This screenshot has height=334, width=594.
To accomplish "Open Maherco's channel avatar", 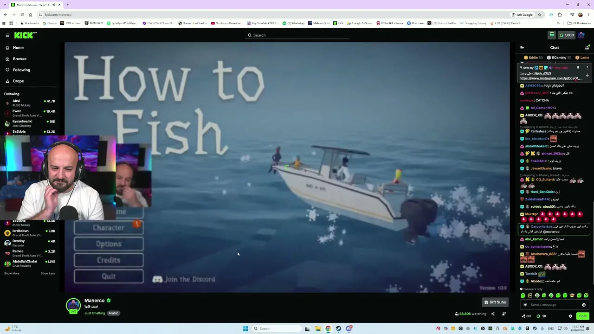I will [73, 306].
